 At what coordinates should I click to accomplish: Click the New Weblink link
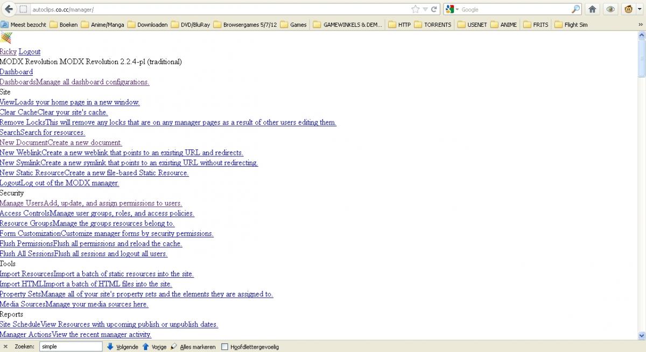coord(122,153)
